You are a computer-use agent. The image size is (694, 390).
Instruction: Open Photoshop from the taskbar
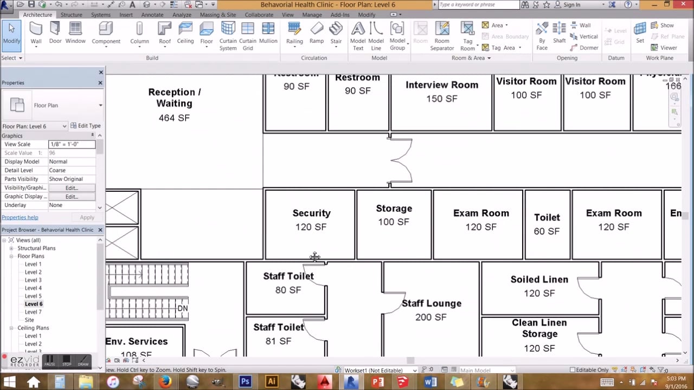245,382
